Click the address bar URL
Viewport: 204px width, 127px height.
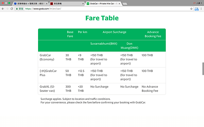click(43, 9)
